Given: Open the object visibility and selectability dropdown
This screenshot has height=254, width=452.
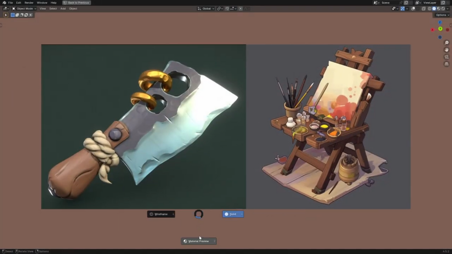Looking at the screenshot, I should pyautogui.click(x=395, y=9).
